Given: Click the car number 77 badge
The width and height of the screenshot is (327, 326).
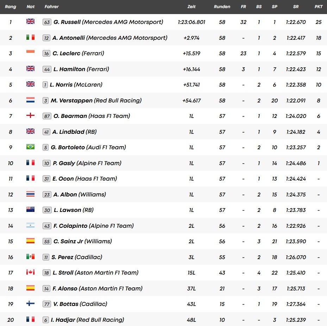Looking at the screenshot, I should point(47,304).
